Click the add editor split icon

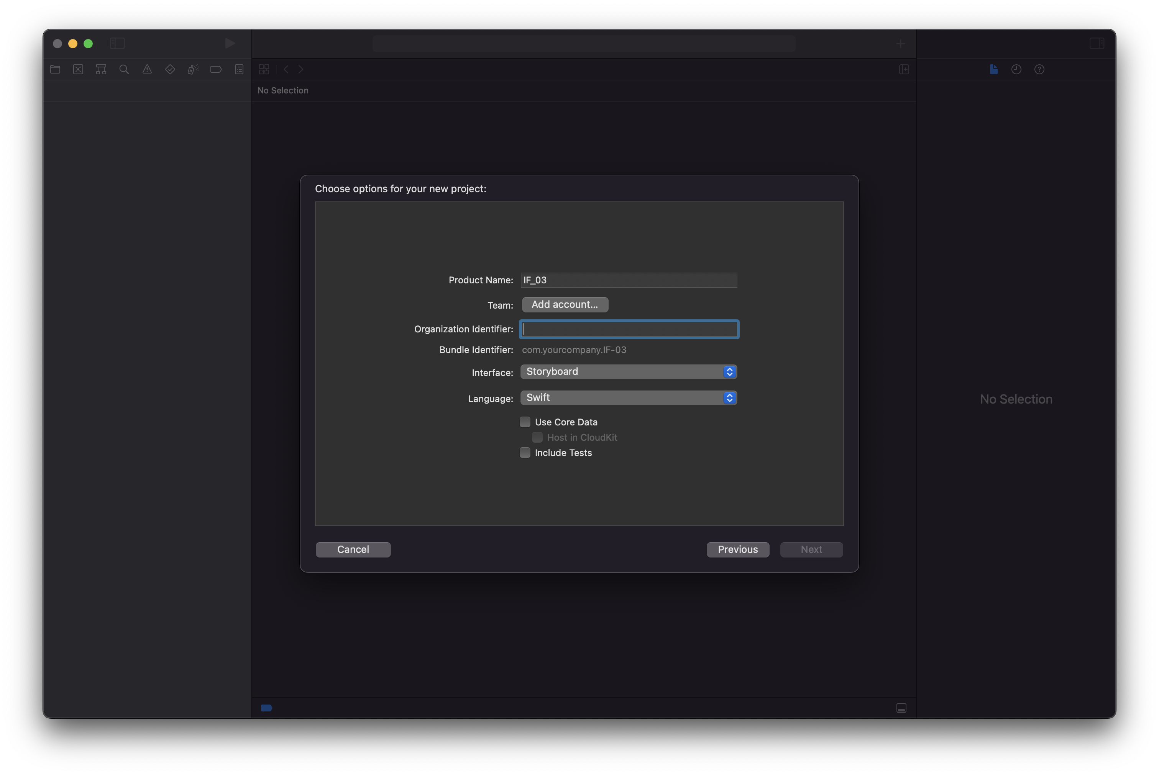click(904, 69)
